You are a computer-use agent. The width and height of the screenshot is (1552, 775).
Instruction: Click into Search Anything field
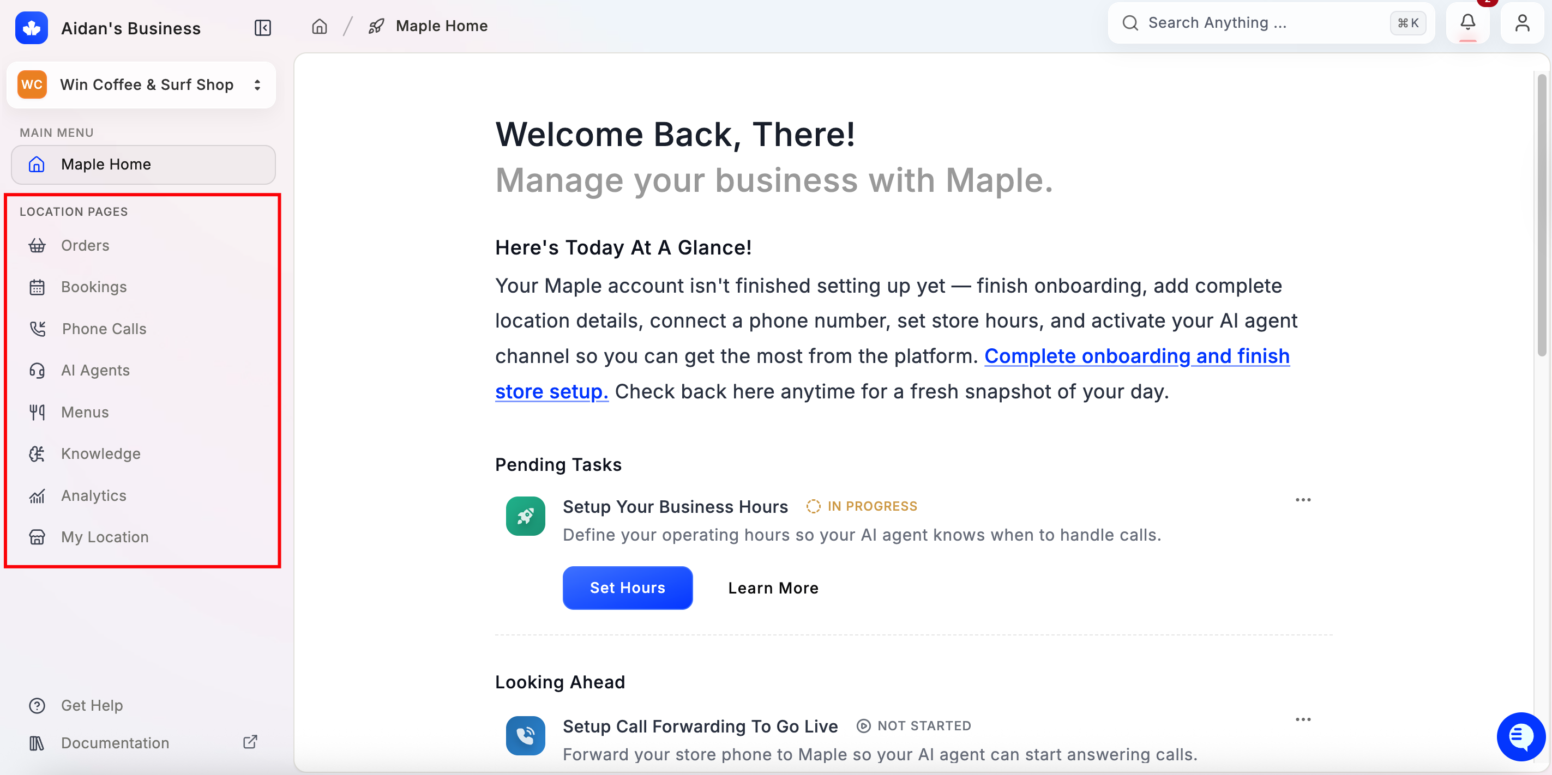[x=1271, y=23]
